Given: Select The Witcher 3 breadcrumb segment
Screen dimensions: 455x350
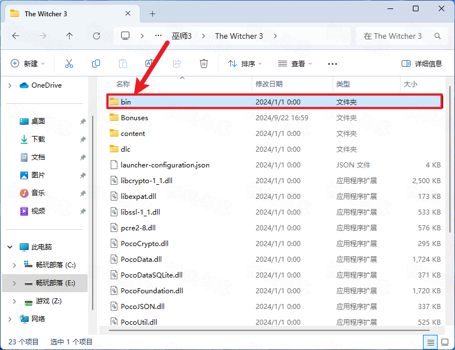Looking at the screenshot, I should (x=239, y=36).
